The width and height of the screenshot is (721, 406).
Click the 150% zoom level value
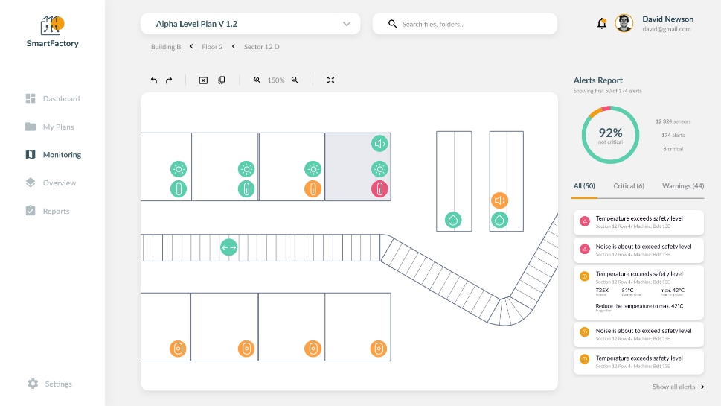(x=276, y=80)
